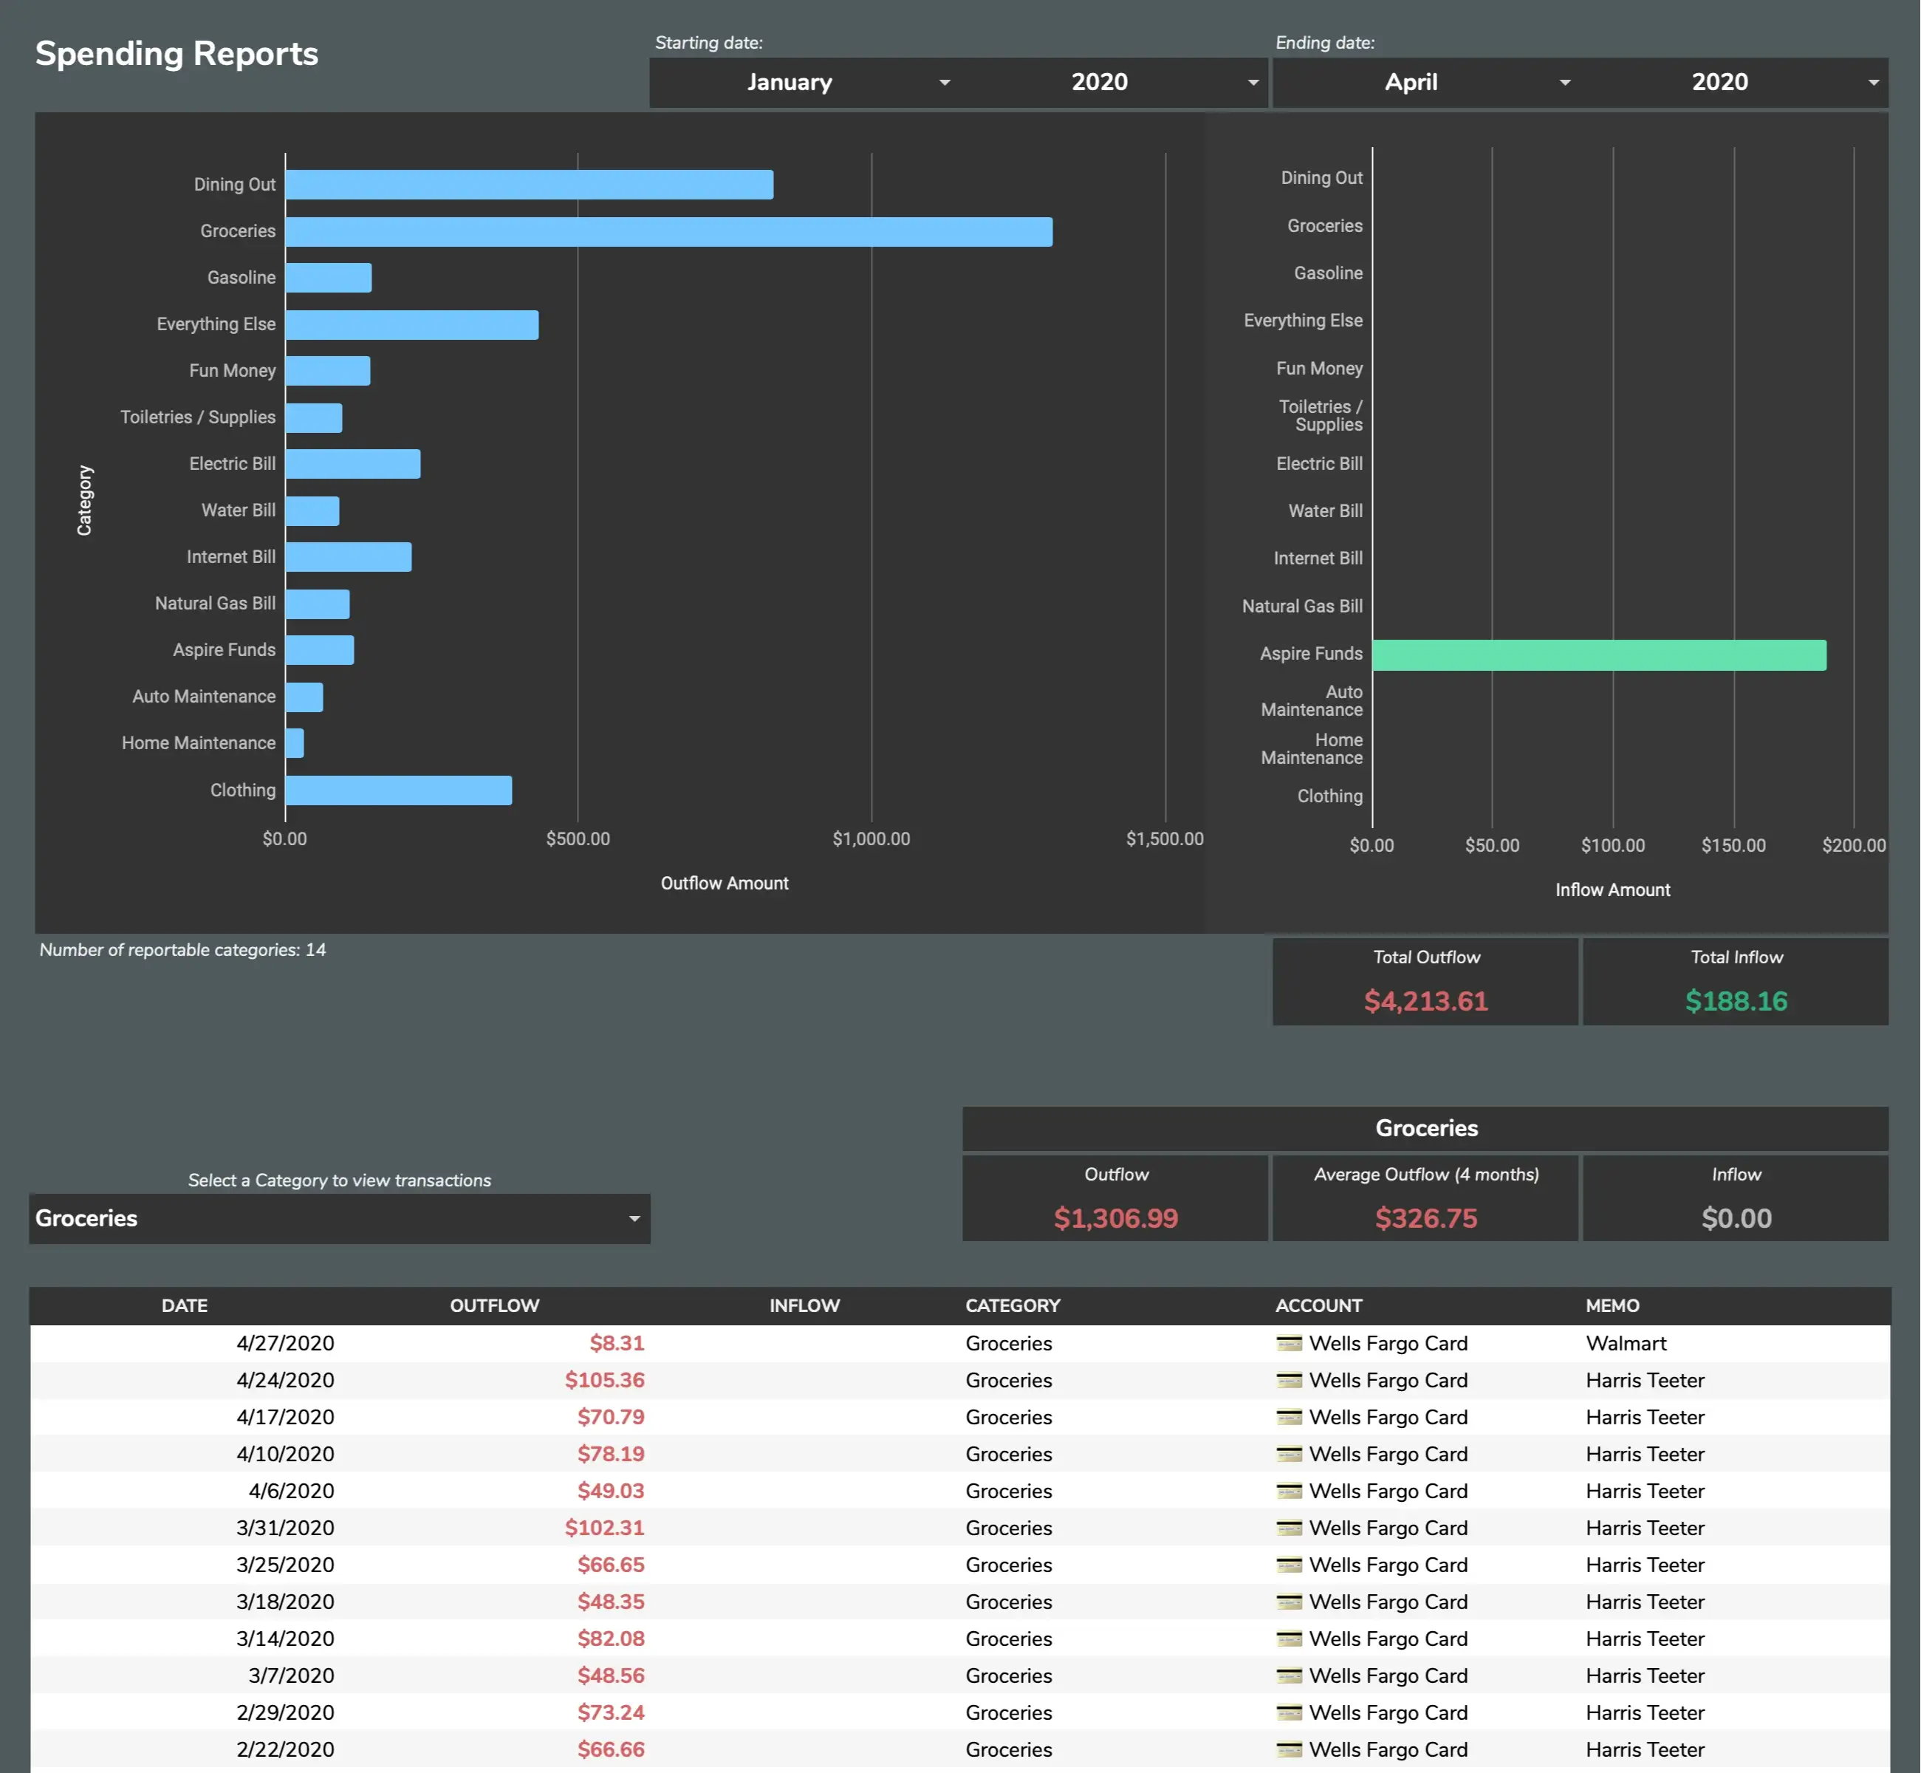Click the card icon in the 3/7/2020 row

[1289, 1675]
